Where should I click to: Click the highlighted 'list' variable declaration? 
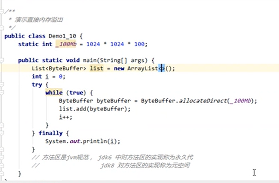pos(96,68)
